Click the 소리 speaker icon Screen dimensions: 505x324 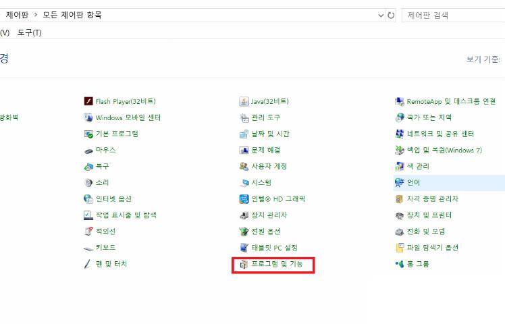tap(88, 183)
